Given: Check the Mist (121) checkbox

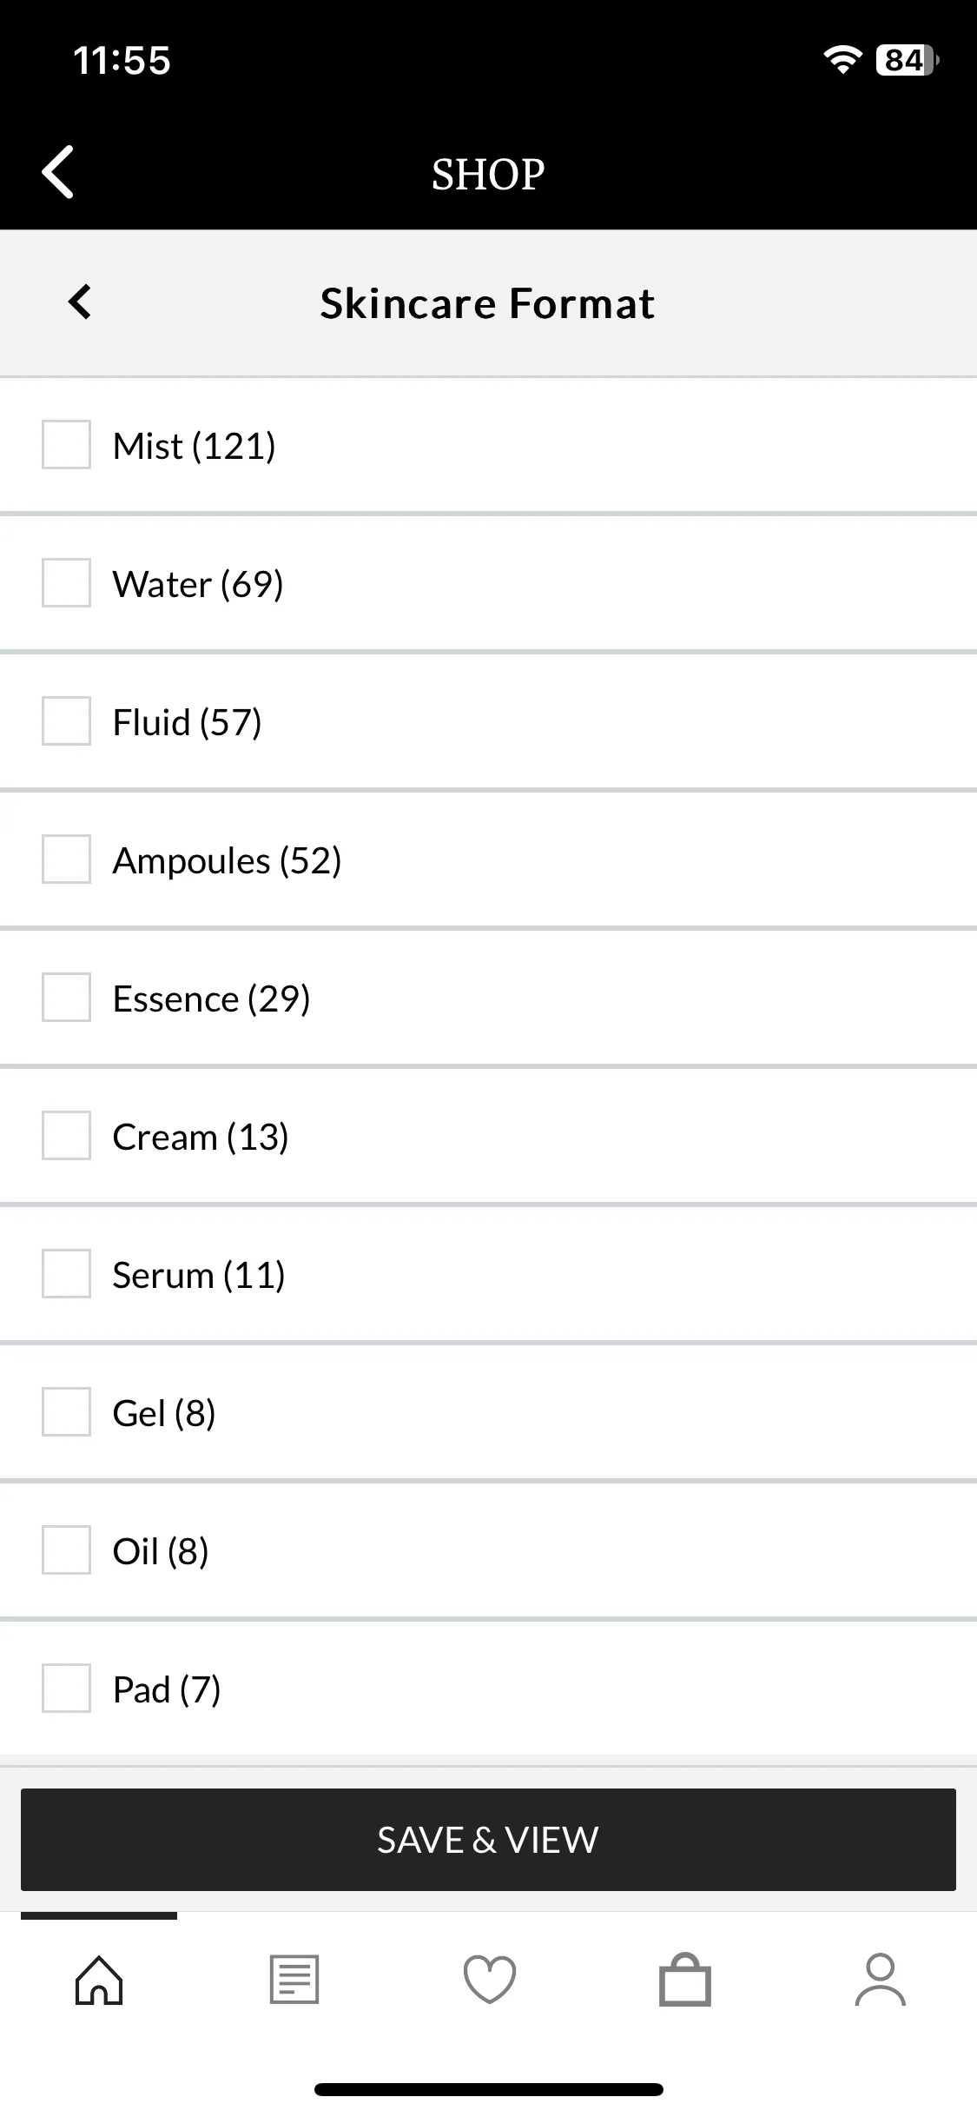Looking at the screenshot, I should coord(67,445).
